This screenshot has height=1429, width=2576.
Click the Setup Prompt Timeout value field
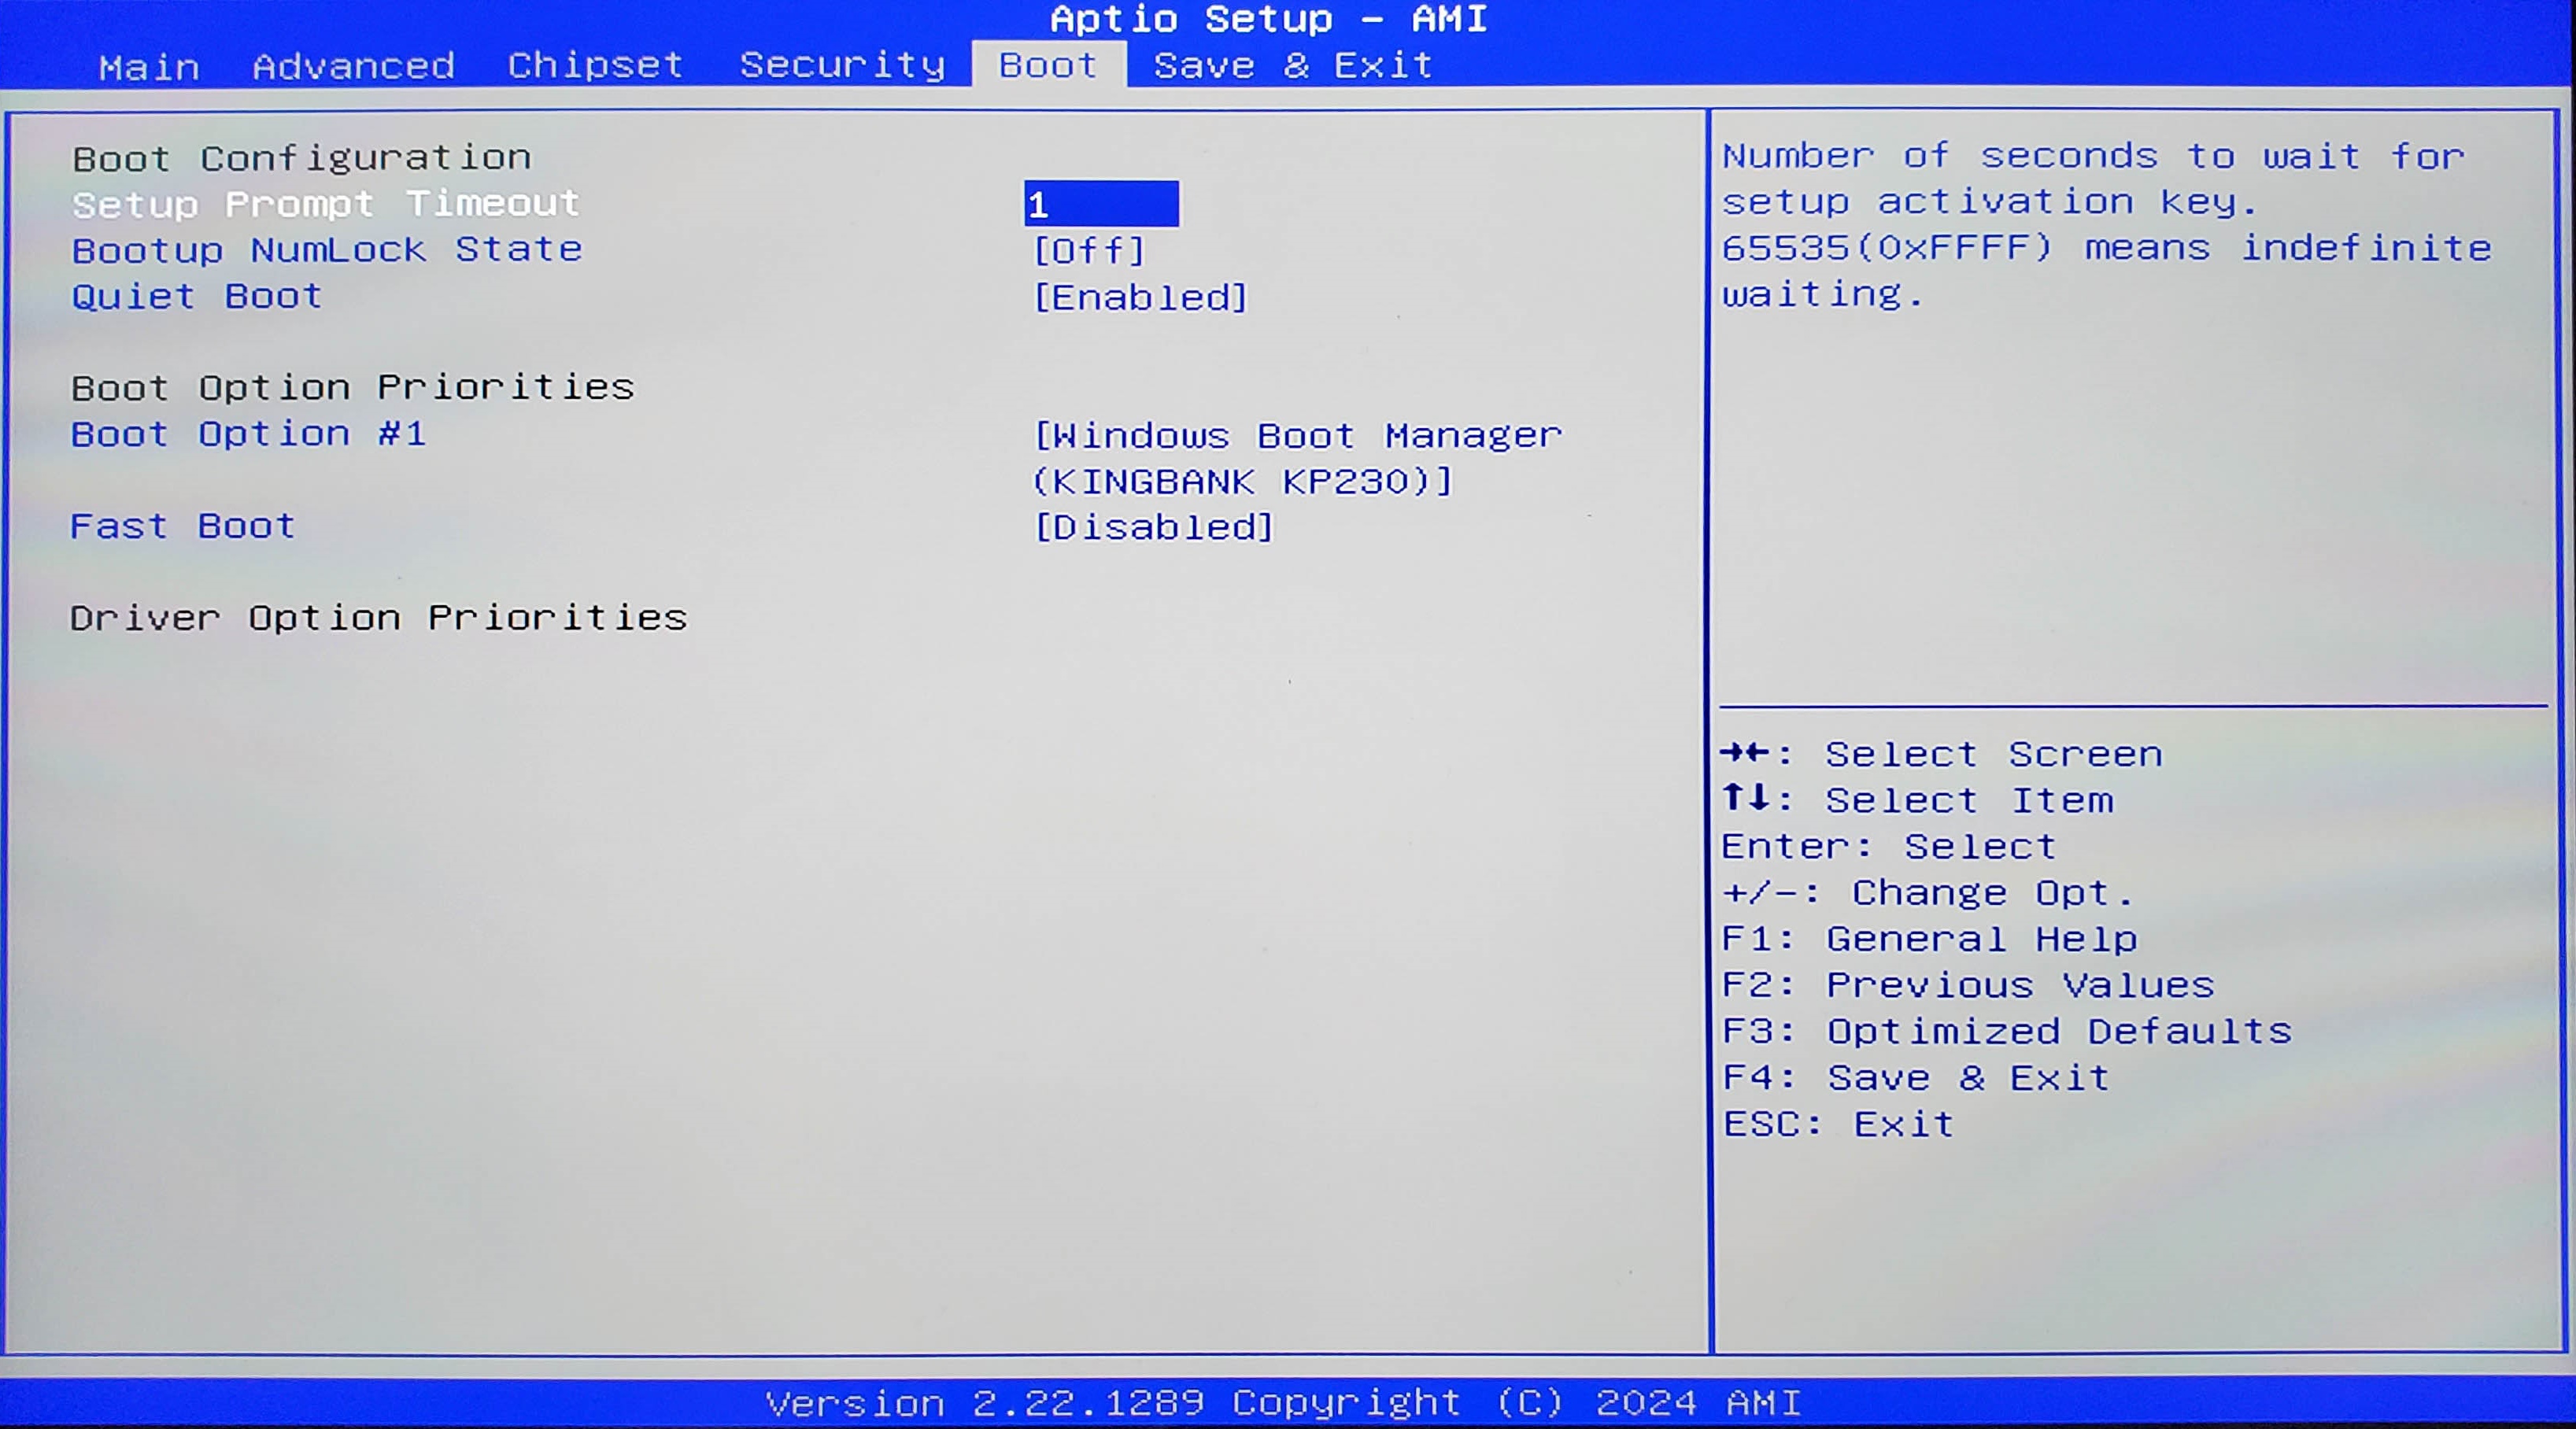click(x=1101, y=204)
